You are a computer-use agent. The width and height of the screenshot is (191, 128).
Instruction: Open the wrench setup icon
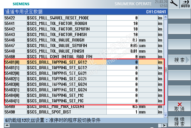tap(174, 4)
